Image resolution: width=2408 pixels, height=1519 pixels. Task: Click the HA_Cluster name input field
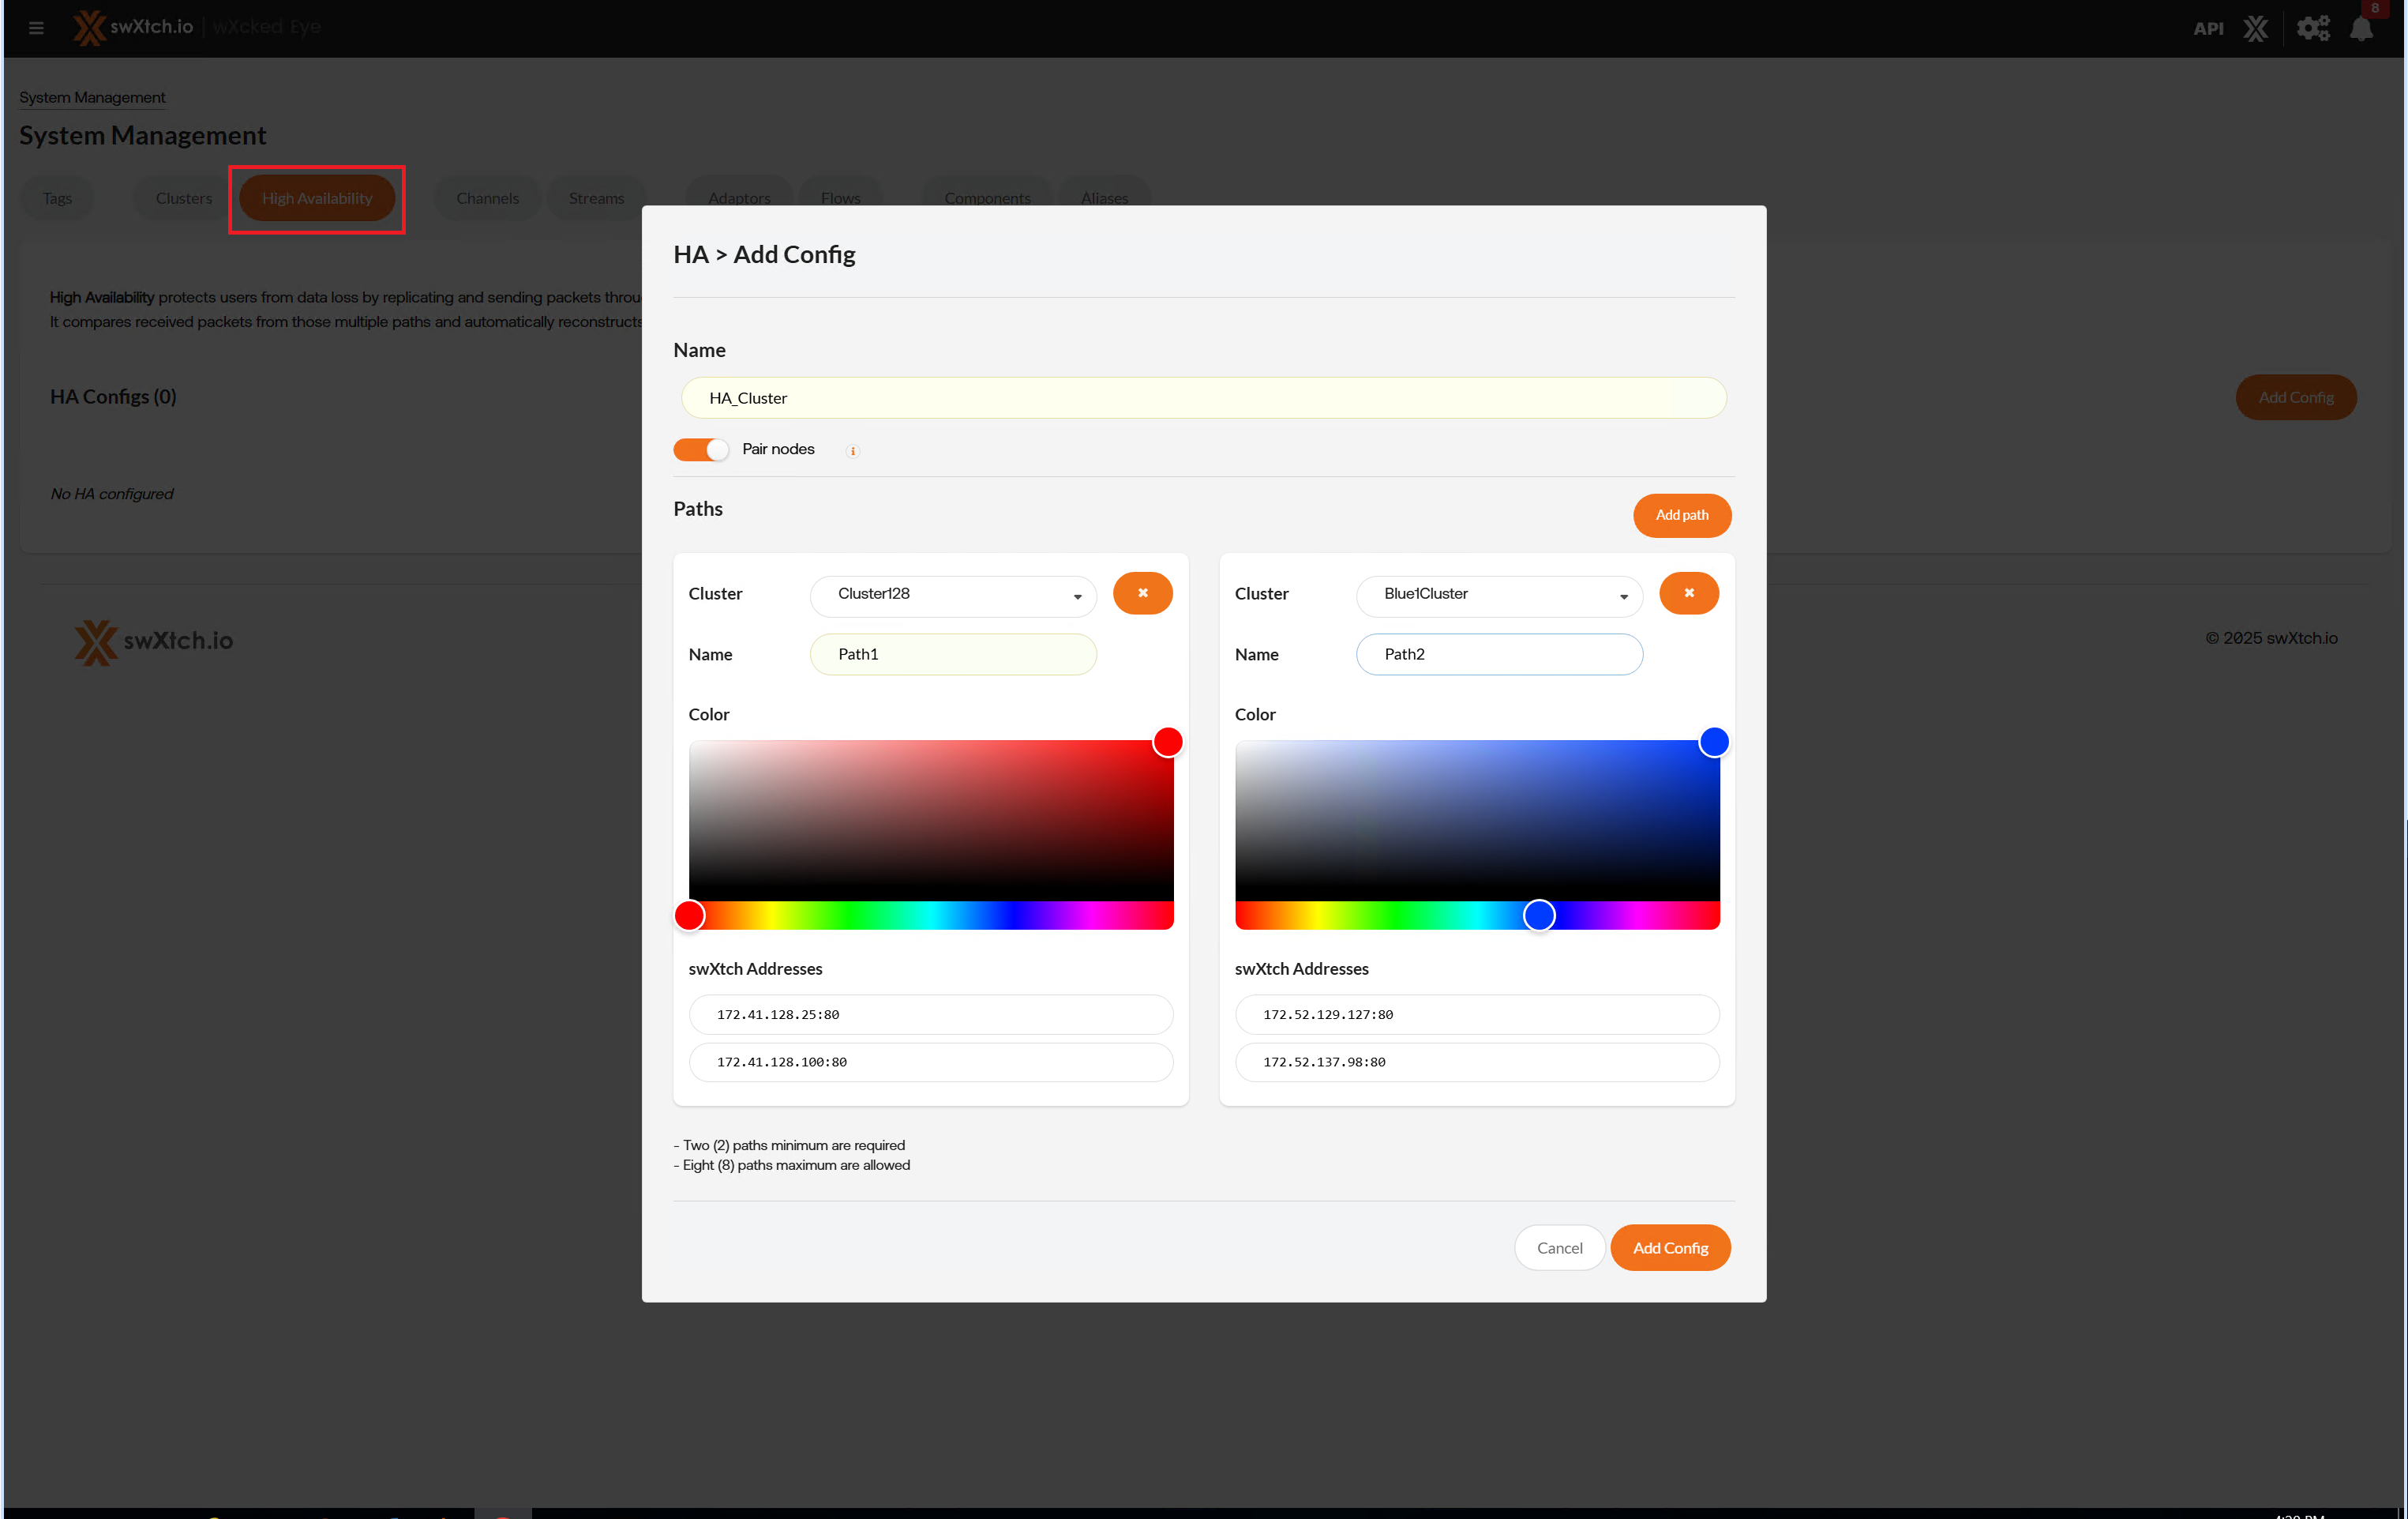click(x=1203, y=398)
